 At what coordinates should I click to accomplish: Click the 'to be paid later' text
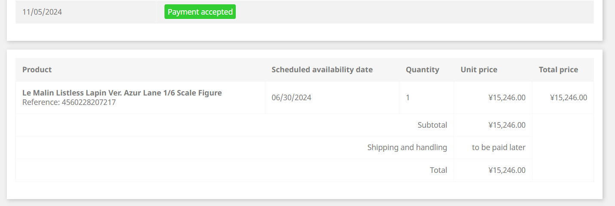point(499,148)
